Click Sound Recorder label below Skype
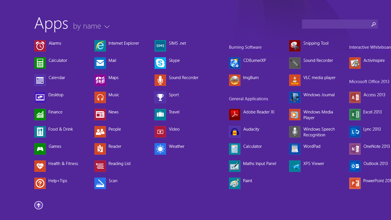This screenshot has width=391, height=220. coord(183,78)
